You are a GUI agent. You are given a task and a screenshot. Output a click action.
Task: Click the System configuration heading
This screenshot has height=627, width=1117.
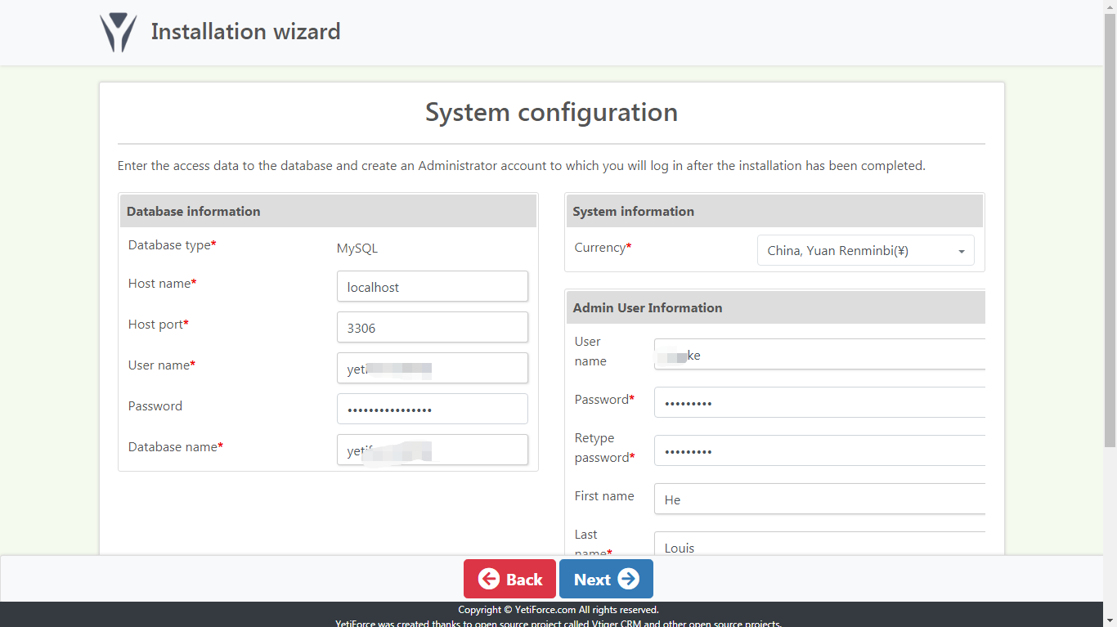[551, 112]
